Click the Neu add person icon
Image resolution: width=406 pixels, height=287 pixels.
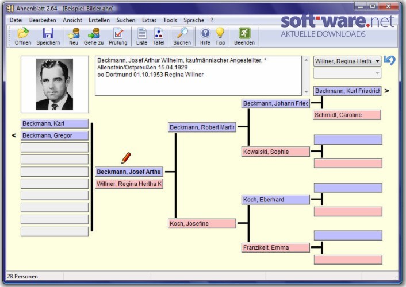(x=74, y=33)
